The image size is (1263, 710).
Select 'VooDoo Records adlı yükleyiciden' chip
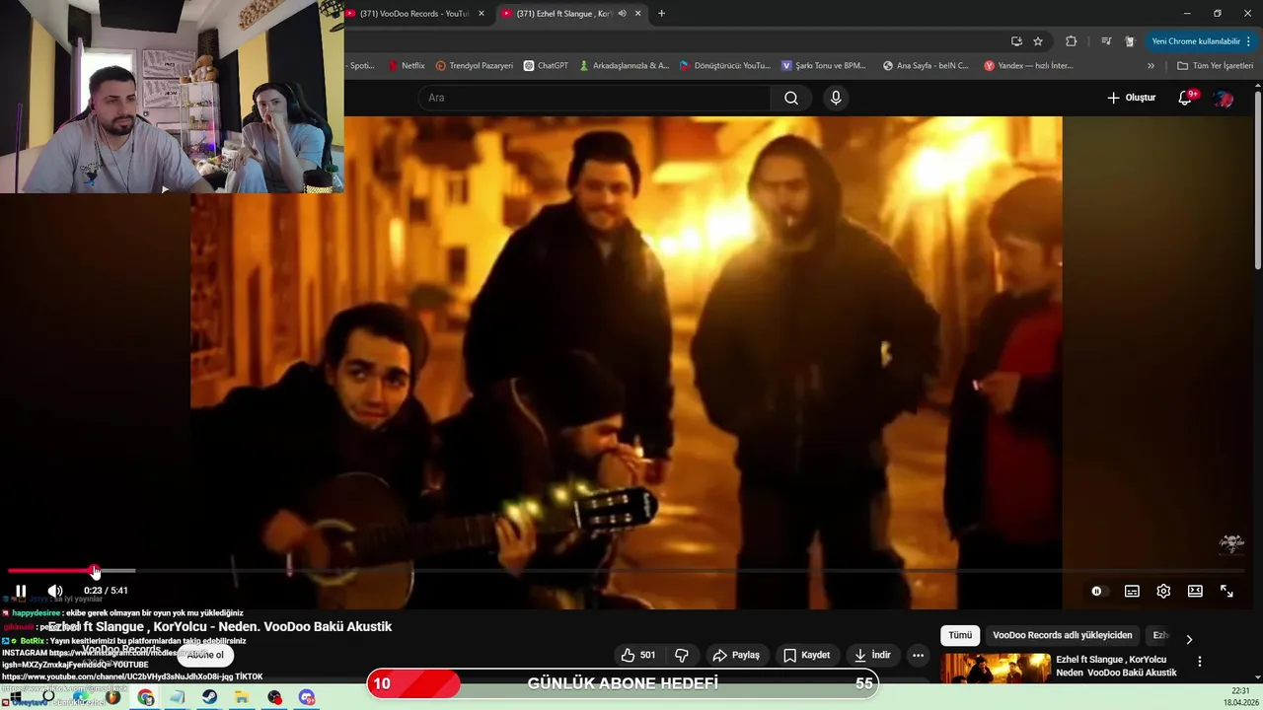(x=1062, y=635)
